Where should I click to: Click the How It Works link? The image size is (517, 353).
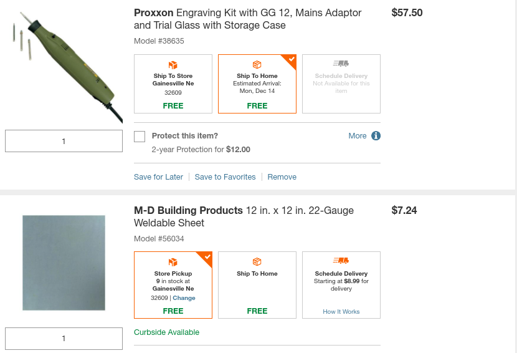click(341, 312)
